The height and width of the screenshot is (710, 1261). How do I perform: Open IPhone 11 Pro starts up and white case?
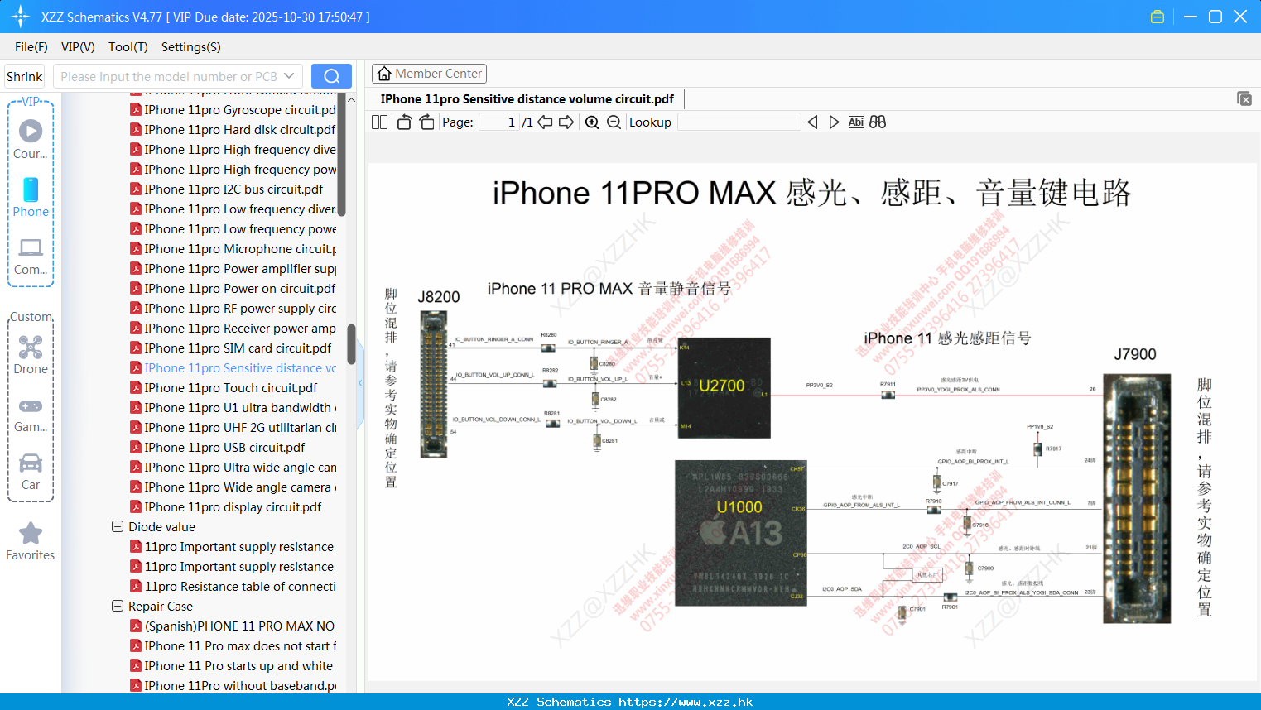point(232,665)
